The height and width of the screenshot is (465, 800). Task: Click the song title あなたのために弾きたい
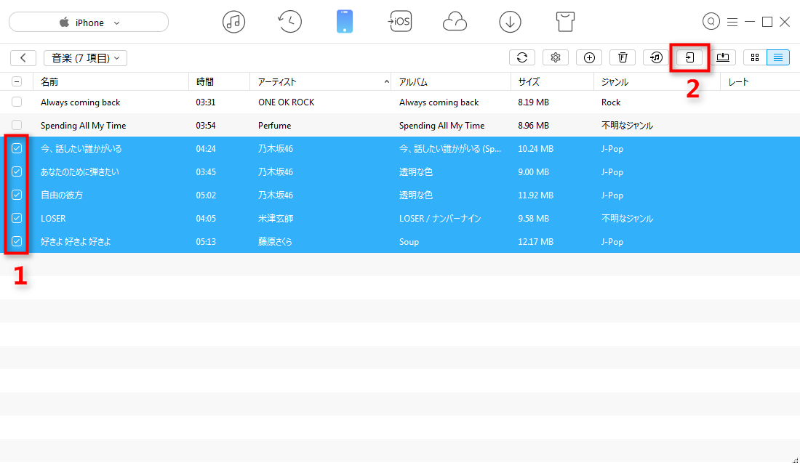(79, 171)
